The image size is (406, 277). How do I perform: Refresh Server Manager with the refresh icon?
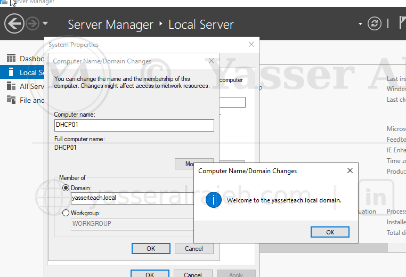coord(375,24)
